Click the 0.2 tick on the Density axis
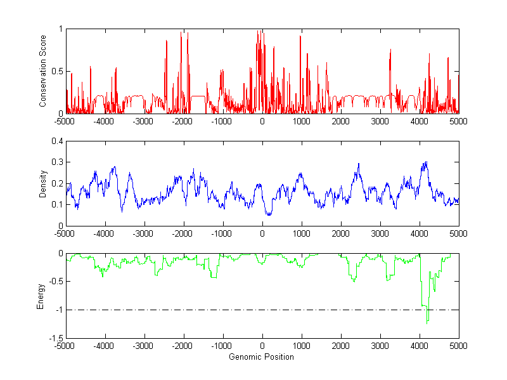The image size is (507, 380). click(x=57, y=183)
